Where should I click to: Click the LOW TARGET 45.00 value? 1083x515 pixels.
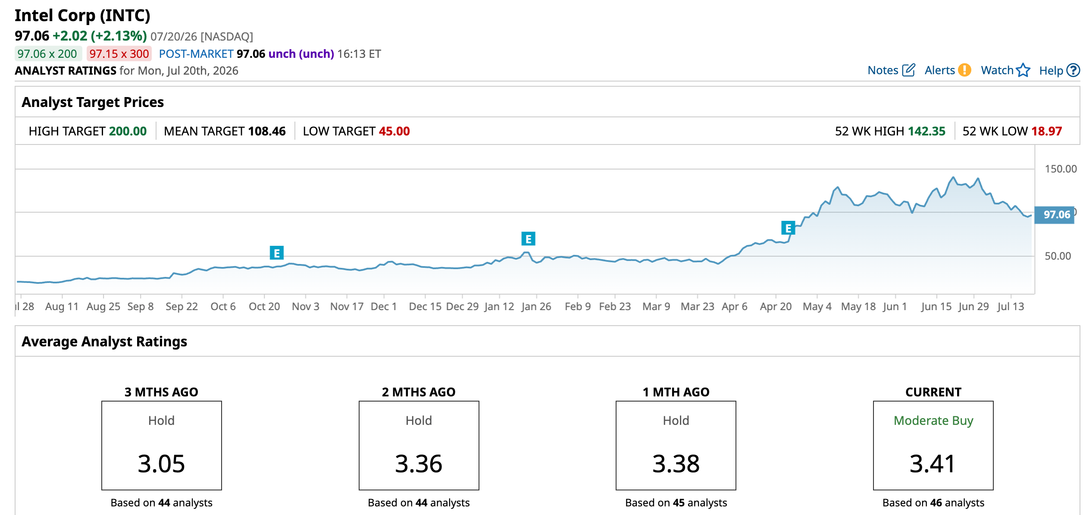click(394, 131)
